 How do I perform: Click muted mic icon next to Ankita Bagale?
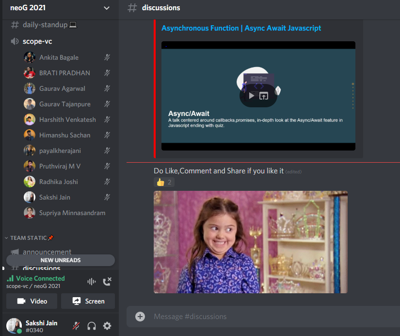[107, 57]
